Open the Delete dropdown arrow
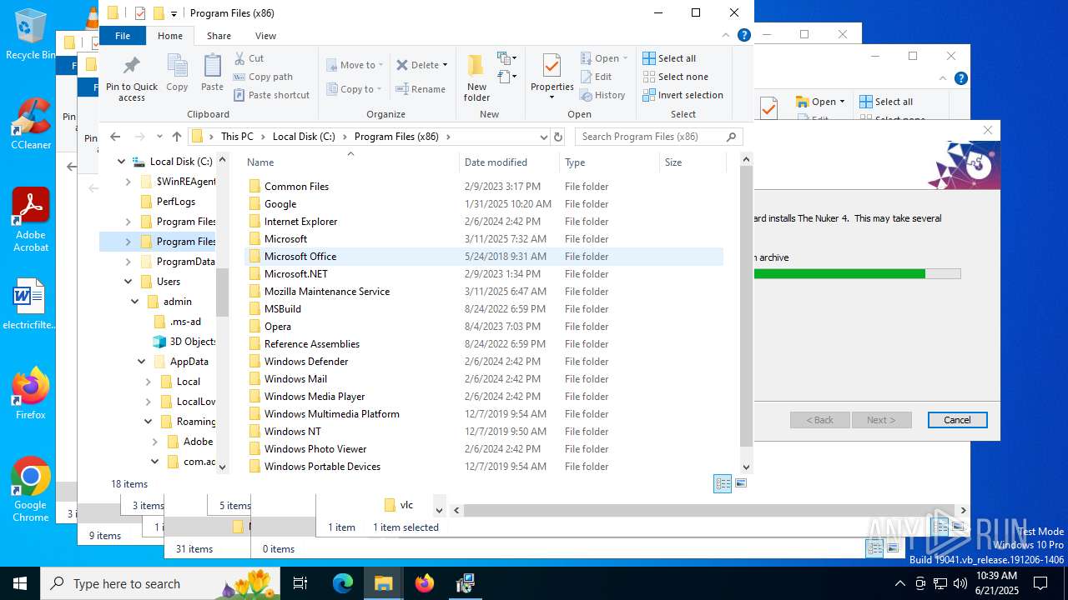Image resolution: width=1068 pixels, height=600 pixels. click(x=445, y=65)
